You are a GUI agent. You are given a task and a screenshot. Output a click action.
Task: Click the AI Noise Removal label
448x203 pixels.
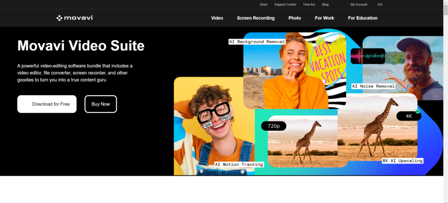[x=374, y=86]
